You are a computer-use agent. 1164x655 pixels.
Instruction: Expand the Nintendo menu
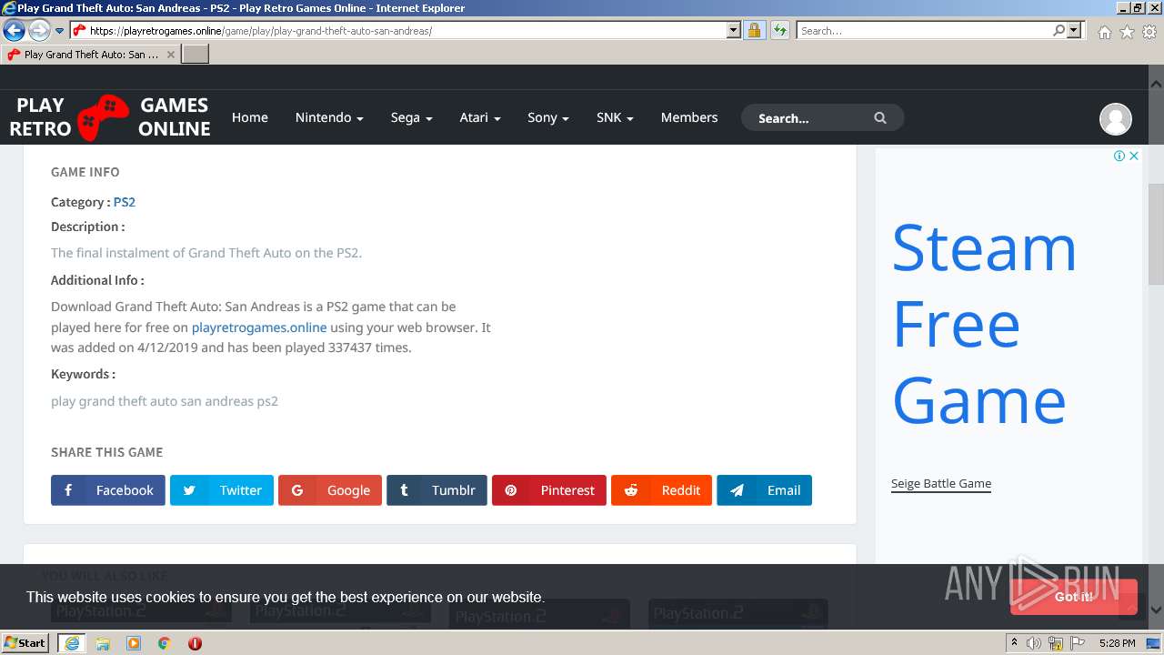(329, 117)
